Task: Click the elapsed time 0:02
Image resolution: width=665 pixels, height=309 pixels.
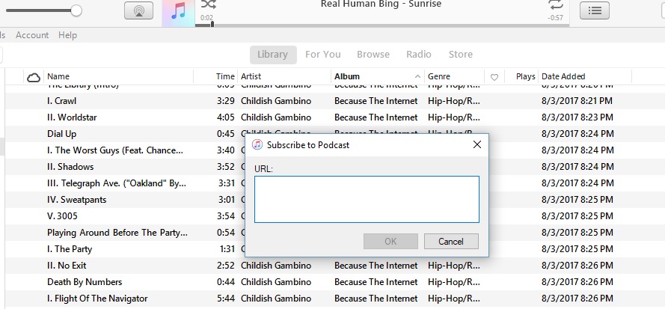Action: [207, 18]
